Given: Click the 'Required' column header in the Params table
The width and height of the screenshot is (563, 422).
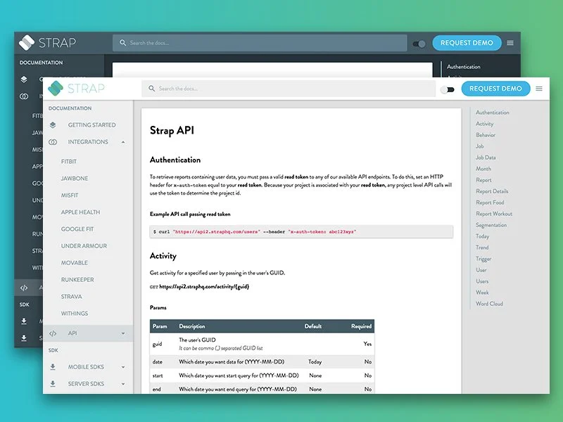Looking at the screenshot, I should point(361,326).
